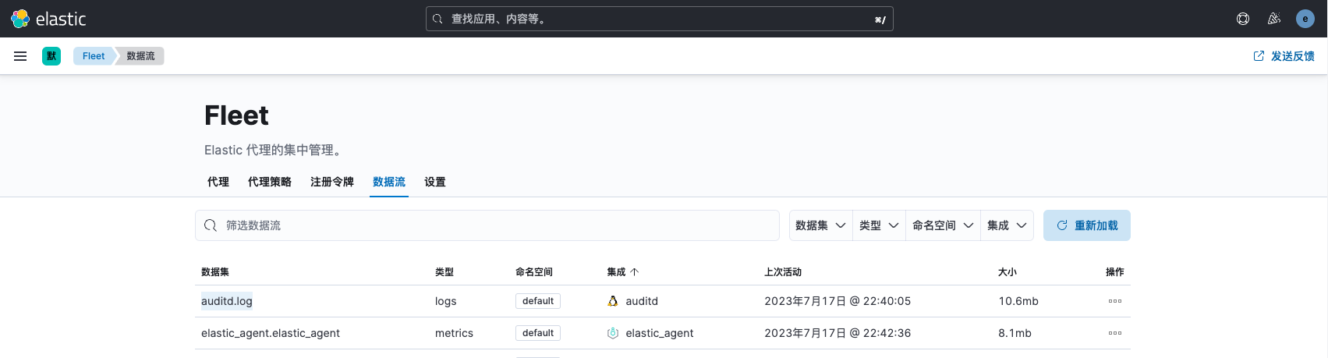
Task: Click the Fleet page heading
Action: click(236, 115)
